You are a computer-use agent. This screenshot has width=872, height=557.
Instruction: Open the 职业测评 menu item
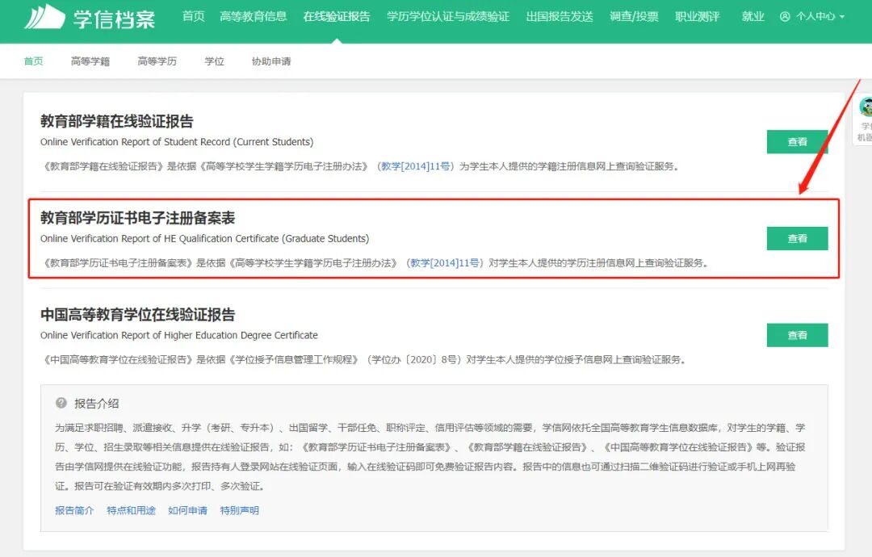(696, 15)
